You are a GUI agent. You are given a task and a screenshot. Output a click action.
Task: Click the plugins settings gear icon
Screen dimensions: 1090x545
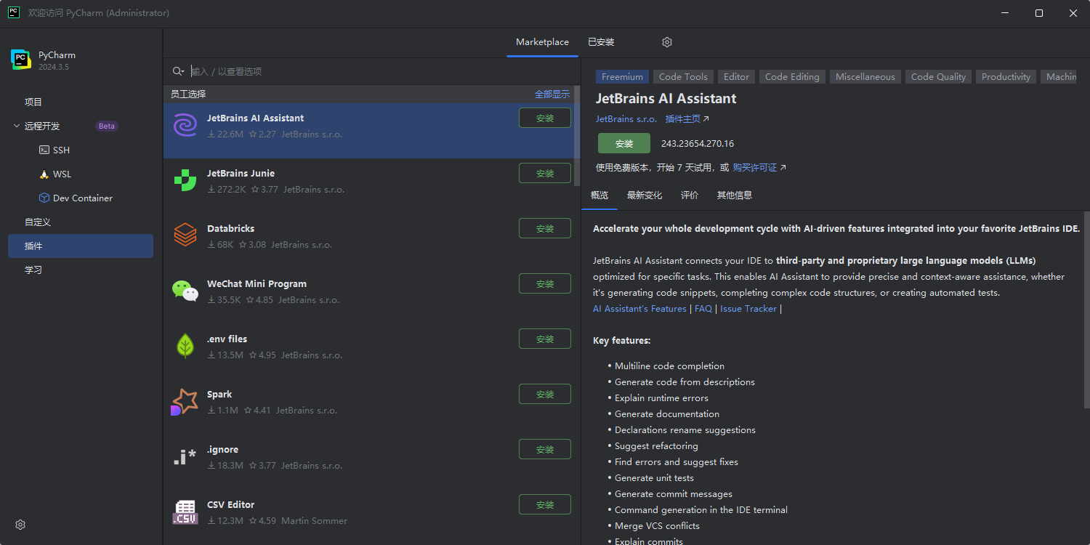pos(667,42)
